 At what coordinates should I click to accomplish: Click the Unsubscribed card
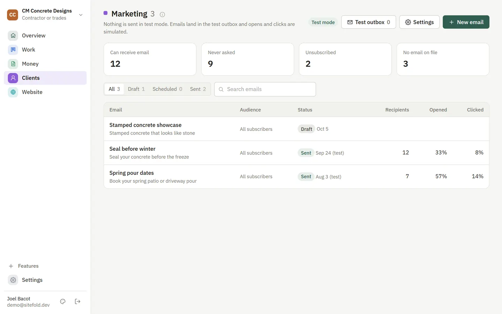click(345, 59)
